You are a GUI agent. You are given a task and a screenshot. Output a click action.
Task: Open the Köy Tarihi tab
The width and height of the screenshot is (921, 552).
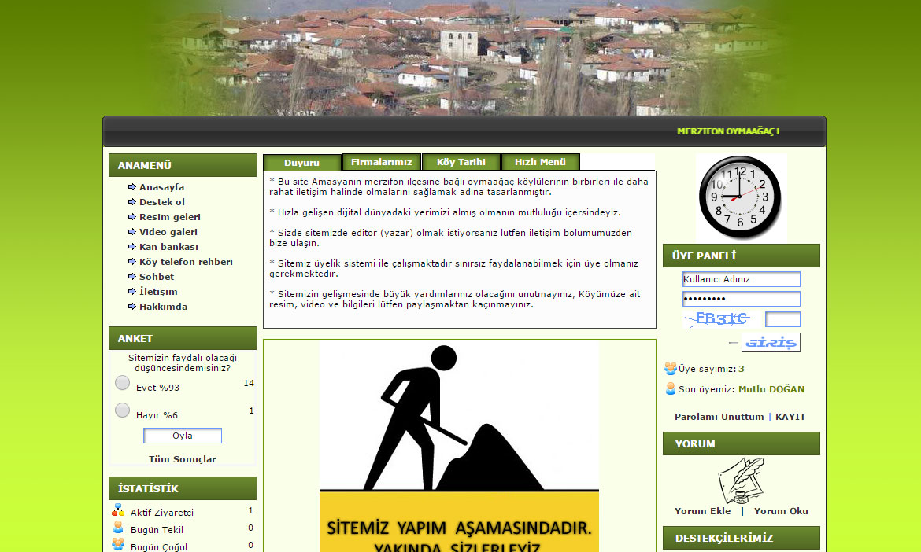point(461,162)
